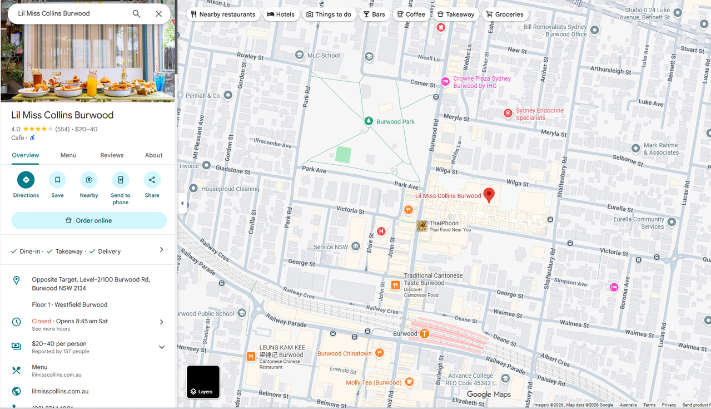
Task: Click the Terms link in map footer
Action: click(649, 405)
